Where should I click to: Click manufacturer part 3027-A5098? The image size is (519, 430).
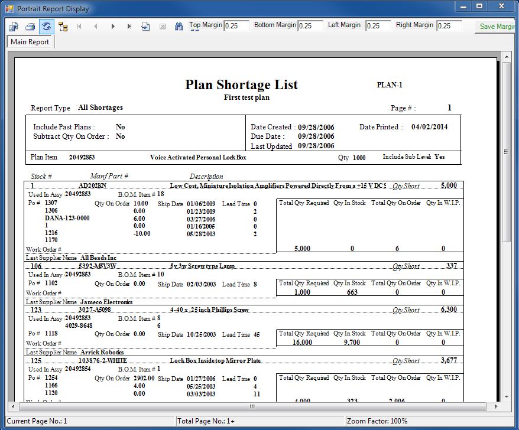[x=95, y=310]
